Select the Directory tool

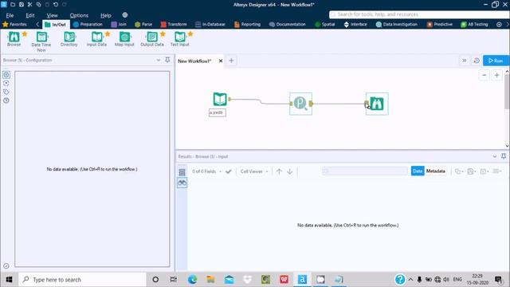point(69,39)
